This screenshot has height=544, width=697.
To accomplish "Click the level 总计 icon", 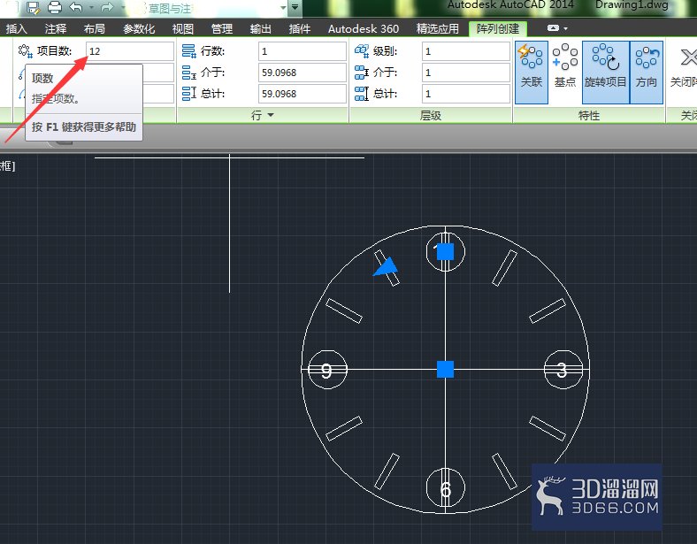I will [x=362, y=94].
